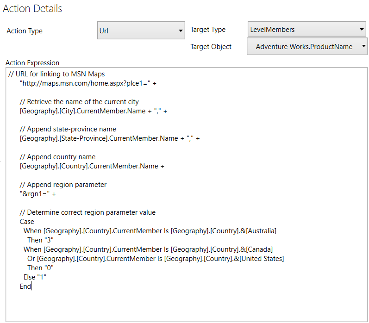Click the Action Type label
Viewport: 369px width, 323px height.
pyautogui.click(x=25, y=31)
